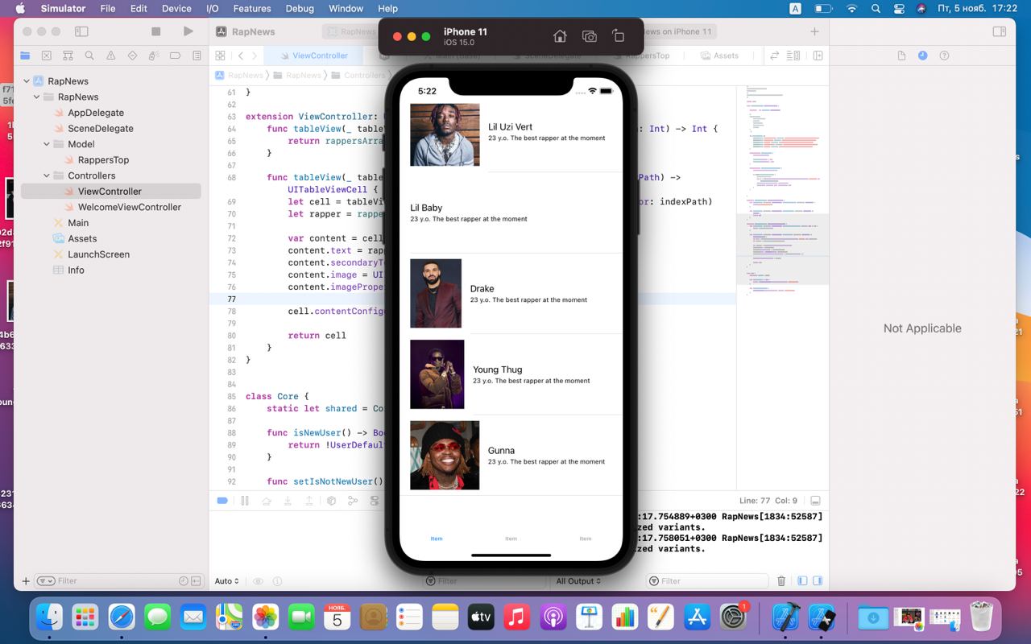Open the All Output dropdown
This screenshot has height=644, width=1031.
click(x=578, y=581)
